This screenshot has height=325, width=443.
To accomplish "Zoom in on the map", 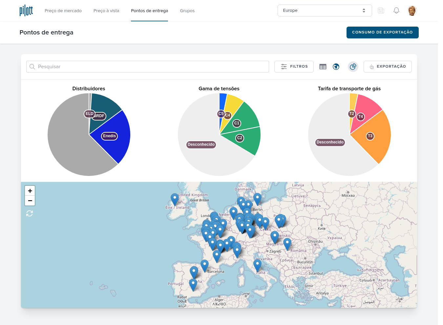I will coord(30,191).
